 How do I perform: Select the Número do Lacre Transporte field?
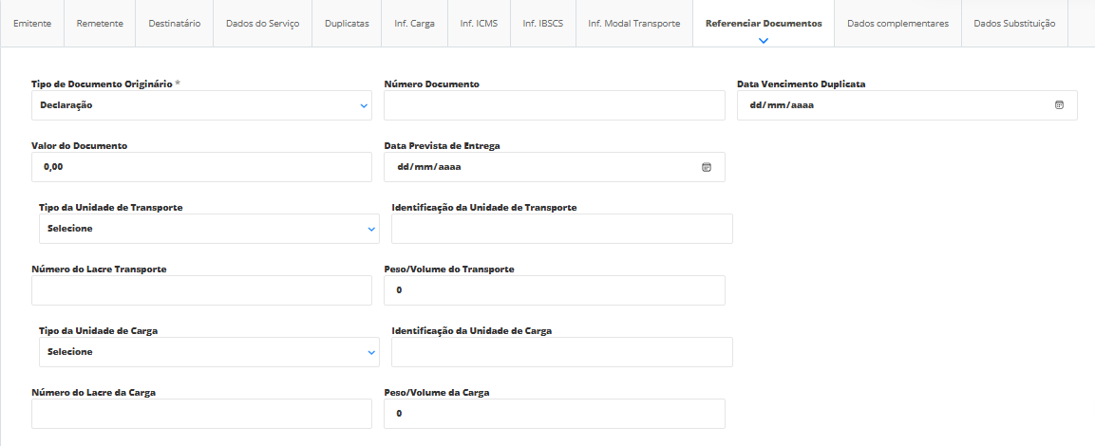(x=201, y=290)
